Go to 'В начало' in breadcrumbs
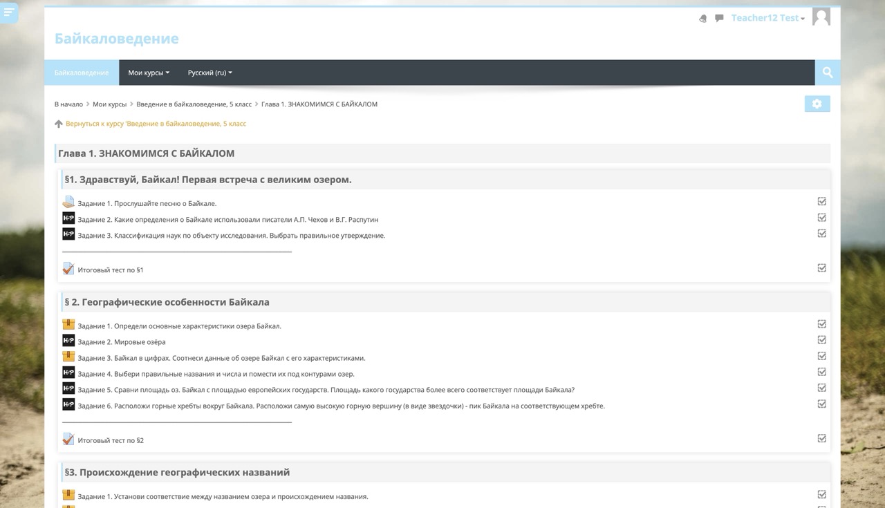Screen dimensions: 885x508 pos(68,104)
